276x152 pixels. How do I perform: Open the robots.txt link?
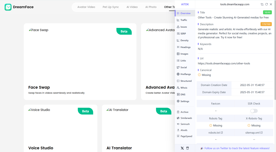216,133
